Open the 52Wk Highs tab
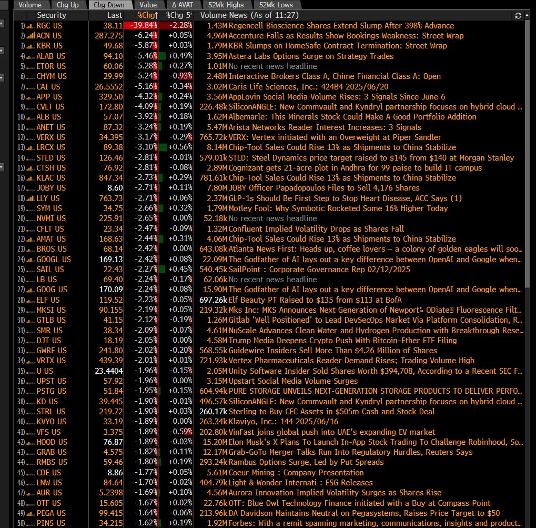 pos(226,5)
